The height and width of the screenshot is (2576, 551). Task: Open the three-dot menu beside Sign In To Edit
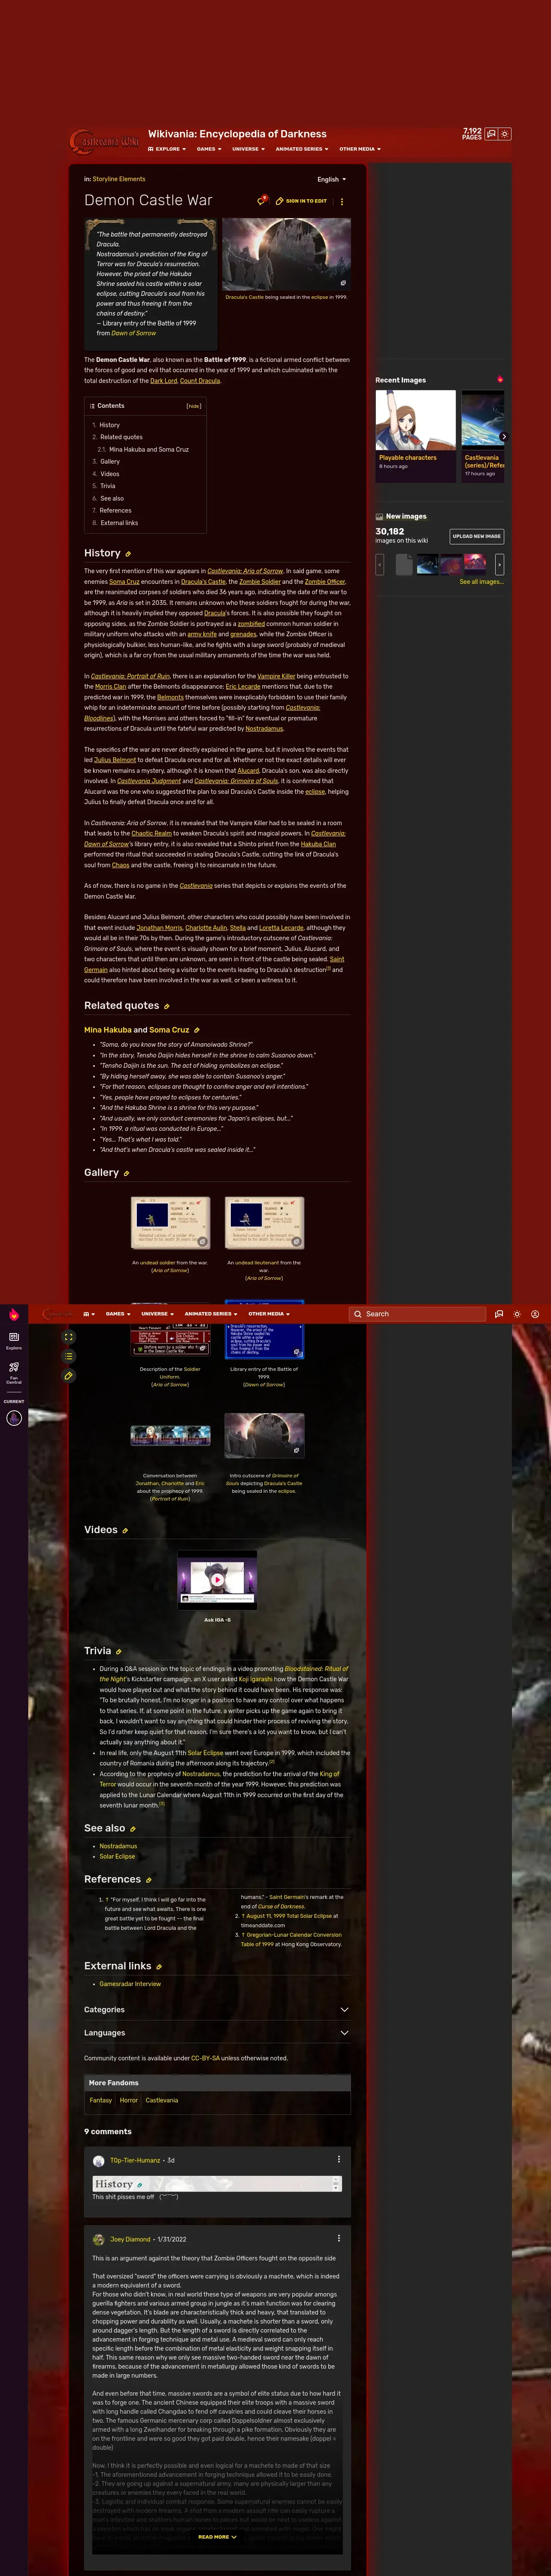[x=342, y=201]
